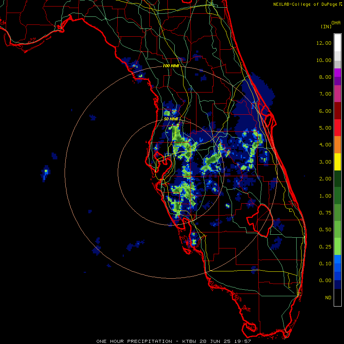Click the OHA product label
Screen dimensions: 344x344
(336, 23)
